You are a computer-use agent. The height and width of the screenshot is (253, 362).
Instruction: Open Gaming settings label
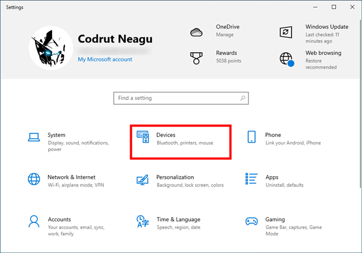pos(275,220)
